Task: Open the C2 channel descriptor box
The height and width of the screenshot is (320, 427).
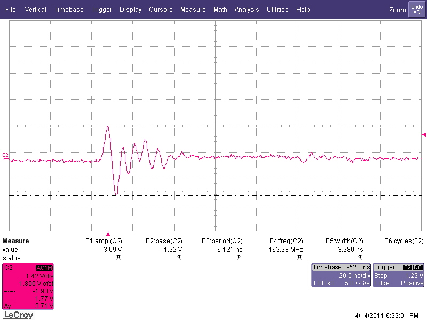Action: point(28,286)
